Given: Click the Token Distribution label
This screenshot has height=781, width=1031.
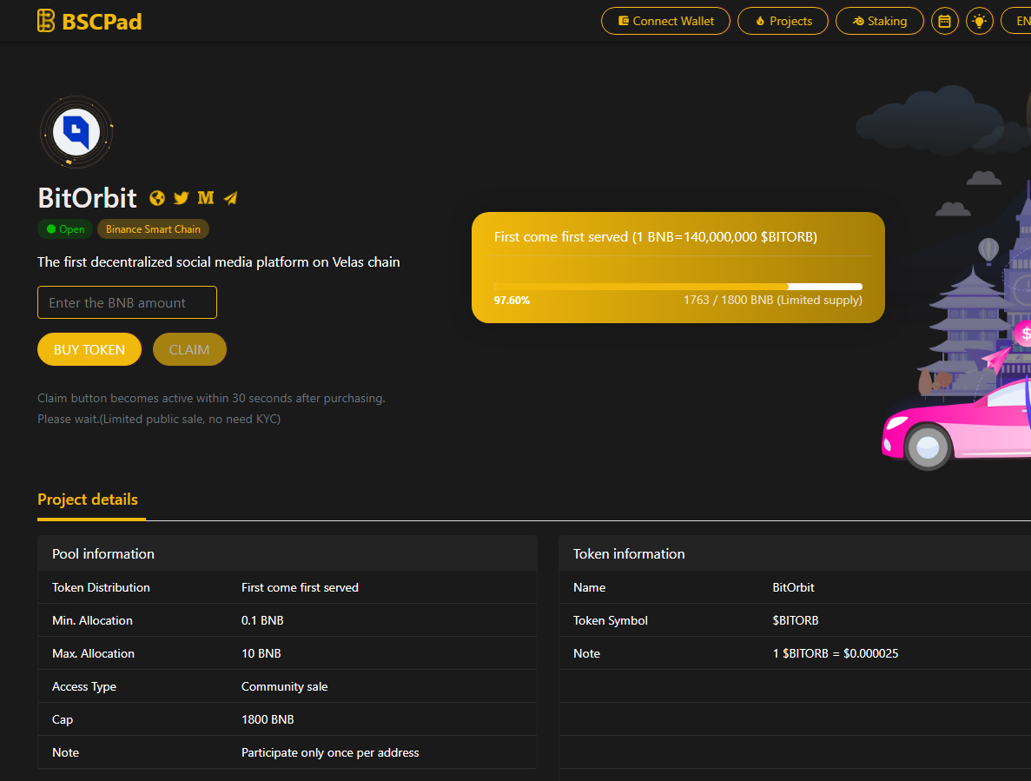Looking at the screenshot, I should coord(102,588).
